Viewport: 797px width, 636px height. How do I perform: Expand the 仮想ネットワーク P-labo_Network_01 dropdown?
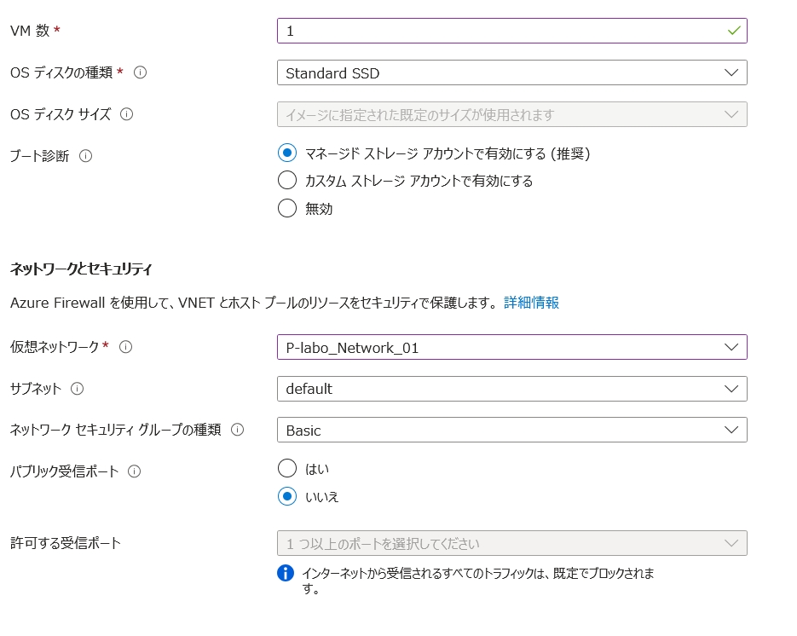[x=511, y=347]
